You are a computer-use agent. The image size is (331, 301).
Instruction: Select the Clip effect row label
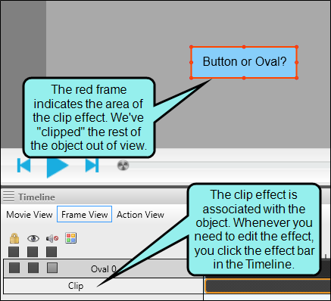76,286
